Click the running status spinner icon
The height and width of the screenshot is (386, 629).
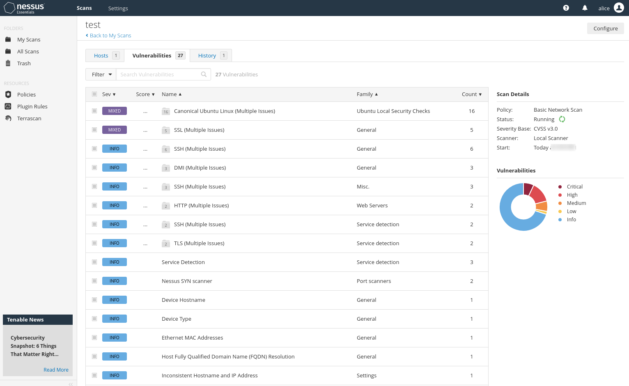(x=562, y=119)
